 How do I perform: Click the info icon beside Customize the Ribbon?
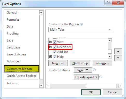click(x=81, y=24)
